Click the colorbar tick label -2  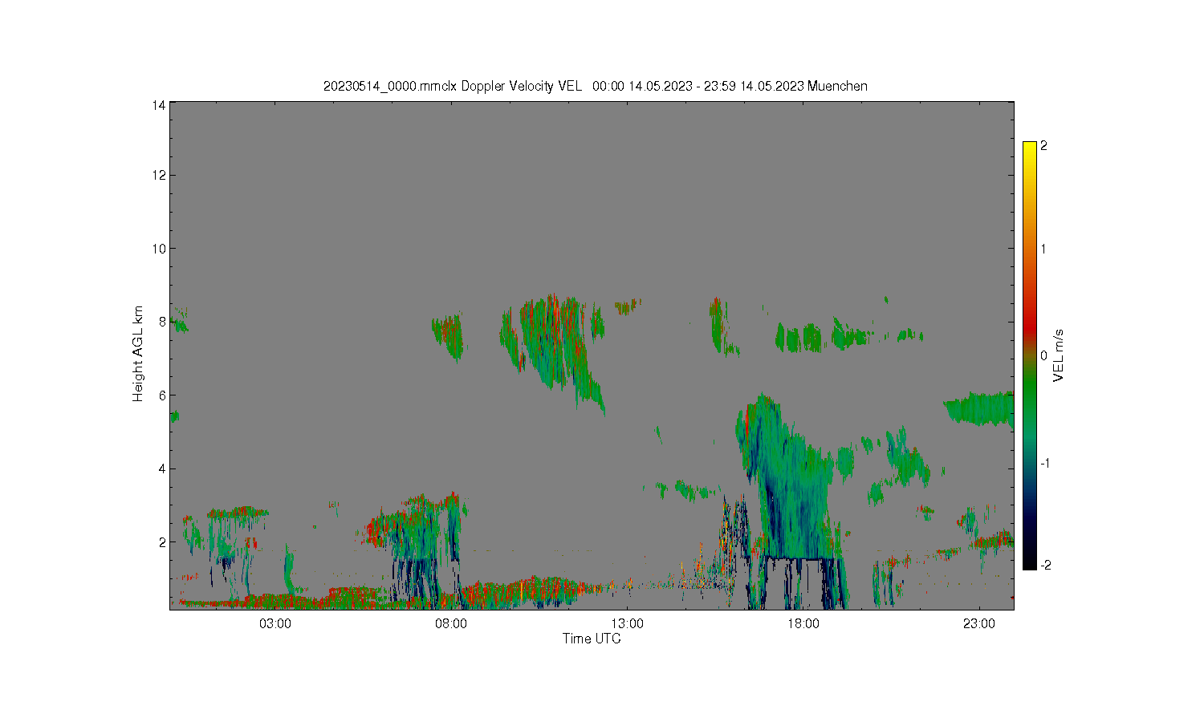[1045, 565]
